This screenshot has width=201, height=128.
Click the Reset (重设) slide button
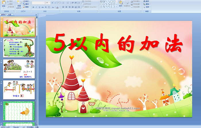26,4
